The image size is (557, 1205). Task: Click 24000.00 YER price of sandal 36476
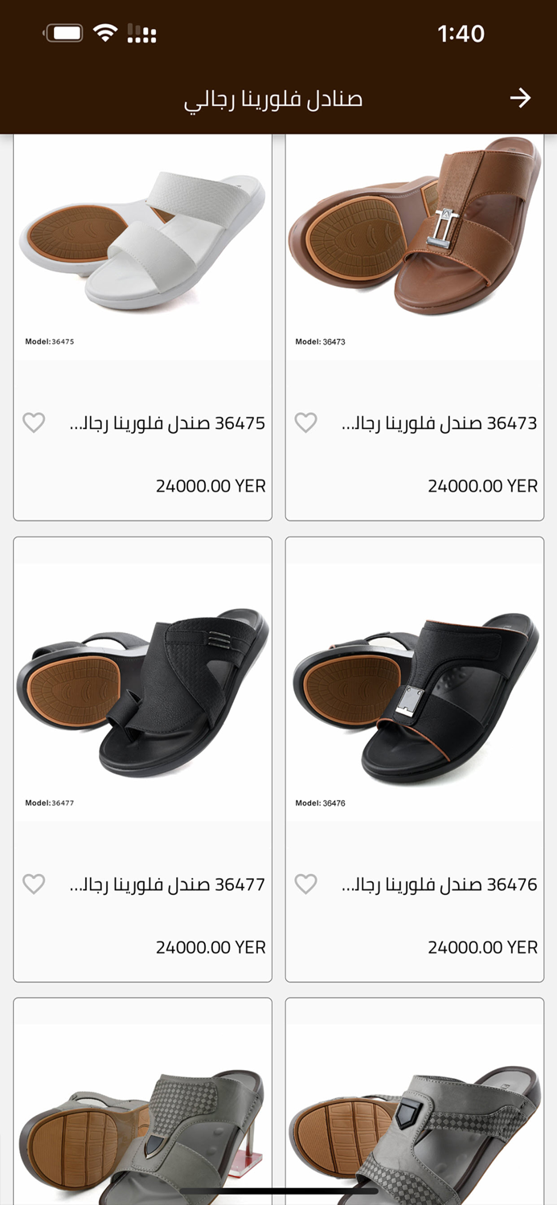pyautogui.click(x=482, y=947)
